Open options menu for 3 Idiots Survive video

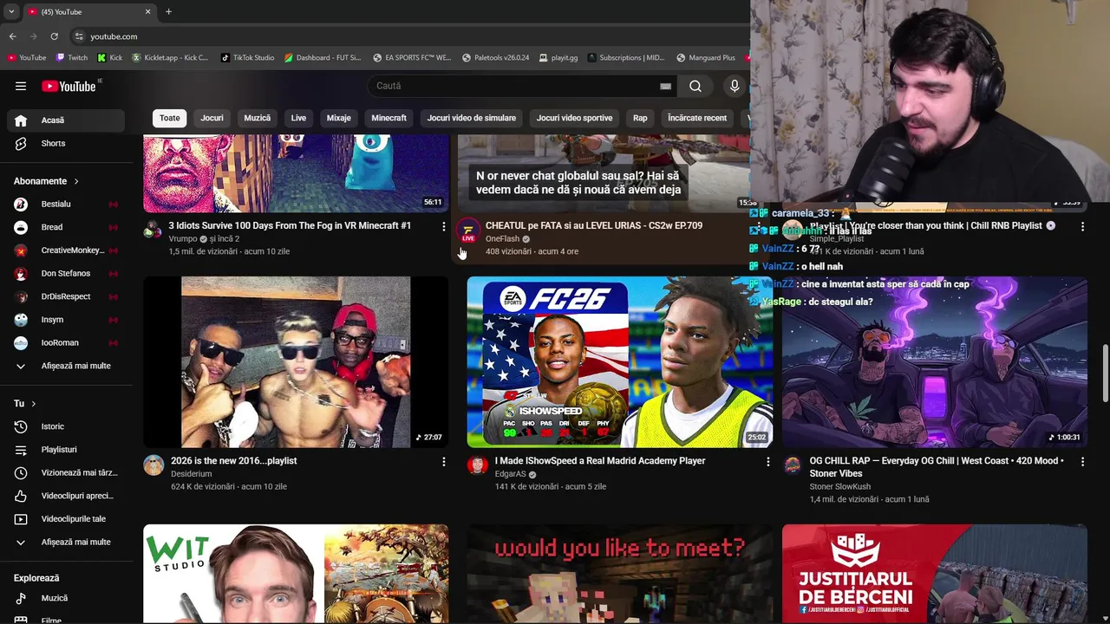pyautogui.click(x=443, y=226)
